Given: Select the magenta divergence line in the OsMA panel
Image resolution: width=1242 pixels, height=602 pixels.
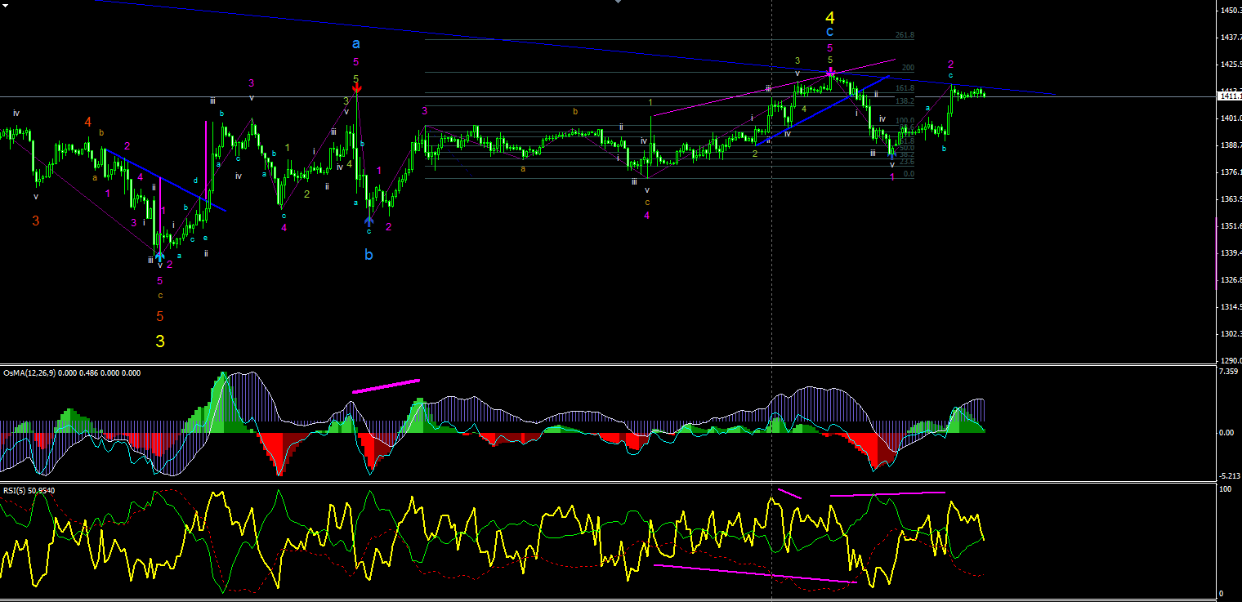Looking at the screenshot, I should tap(386, 386).
